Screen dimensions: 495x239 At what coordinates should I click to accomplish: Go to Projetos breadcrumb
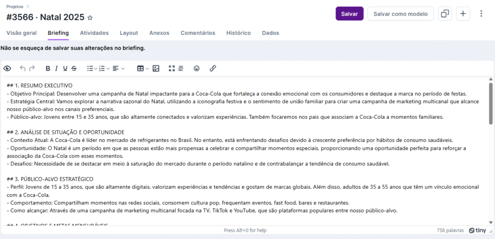pyautogui.click(x=15, y=6)
